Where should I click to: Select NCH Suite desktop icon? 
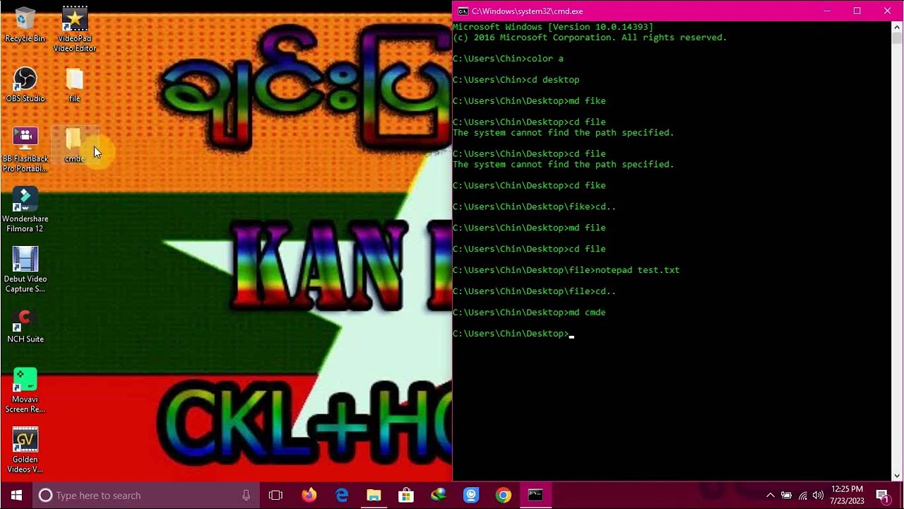(25, 325)
